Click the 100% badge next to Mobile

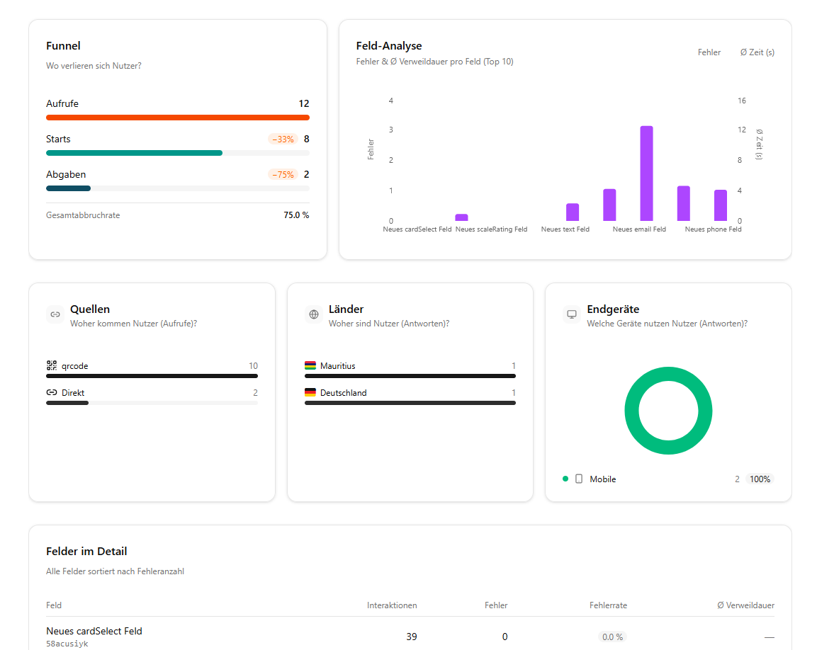(x=760, y=479)
